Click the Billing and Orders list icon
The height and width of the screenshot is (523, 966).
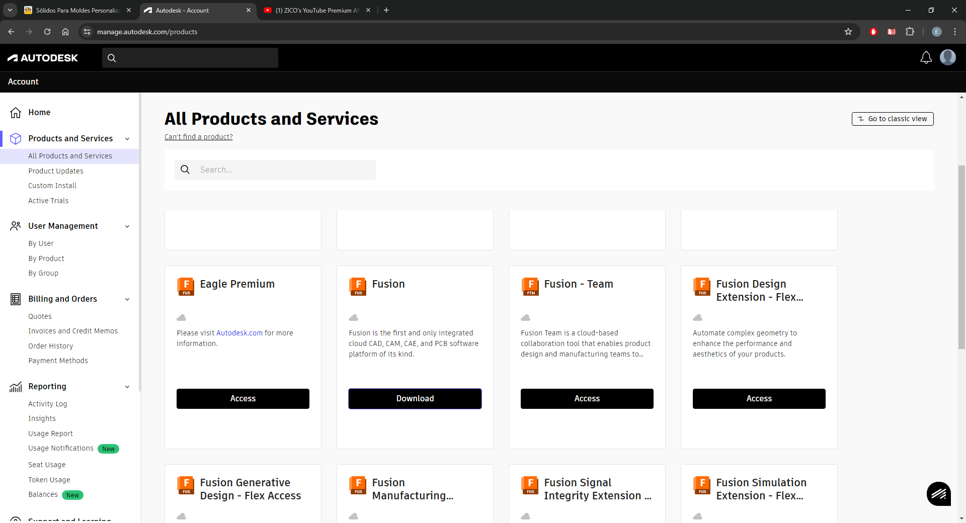click(x=16, y=299)
